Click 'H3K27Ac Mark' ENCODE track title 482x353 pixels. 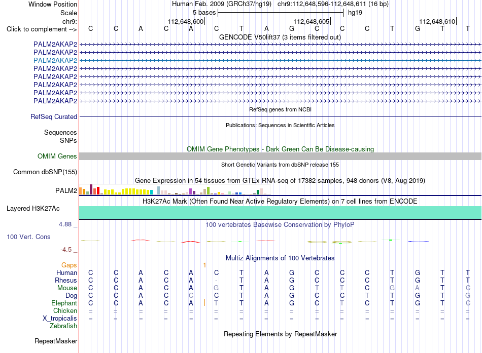[280, 202]
